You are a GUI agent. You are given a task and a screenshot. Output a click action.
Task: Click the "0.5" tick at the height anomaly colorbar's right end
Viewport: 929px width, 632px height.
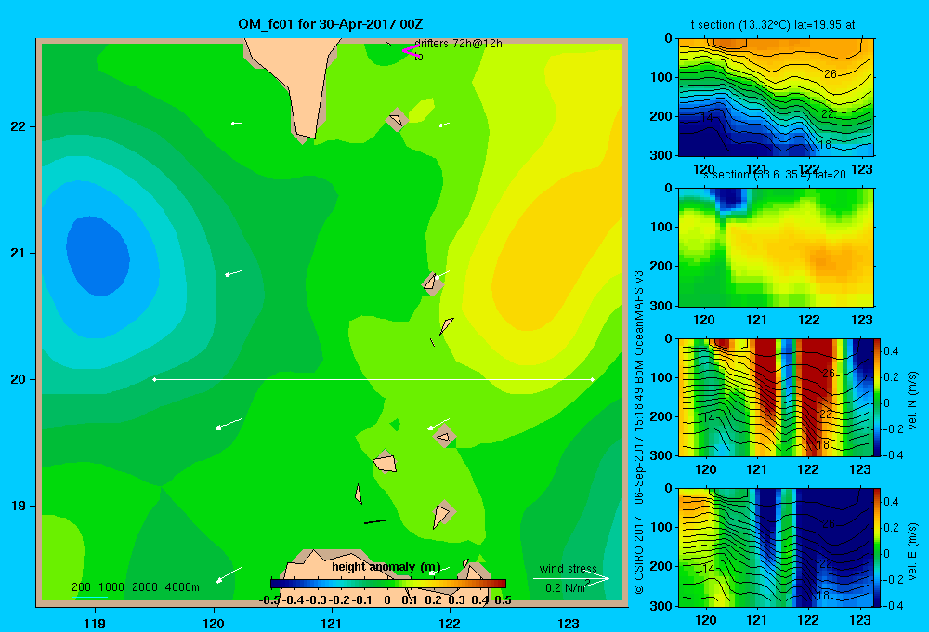click(503, 600)
